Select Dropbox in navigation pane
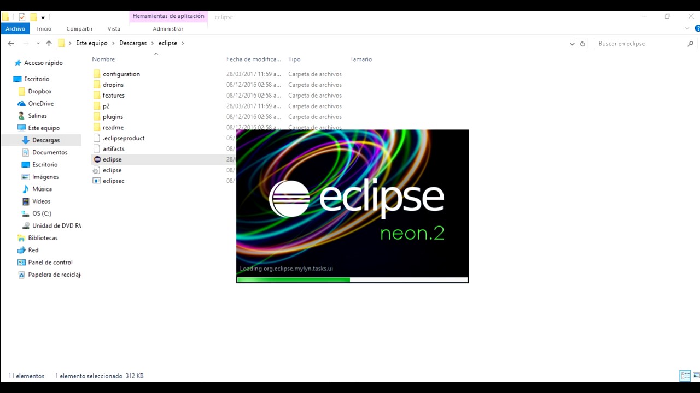This screenshot has height=393, width=700. [40, 91]
